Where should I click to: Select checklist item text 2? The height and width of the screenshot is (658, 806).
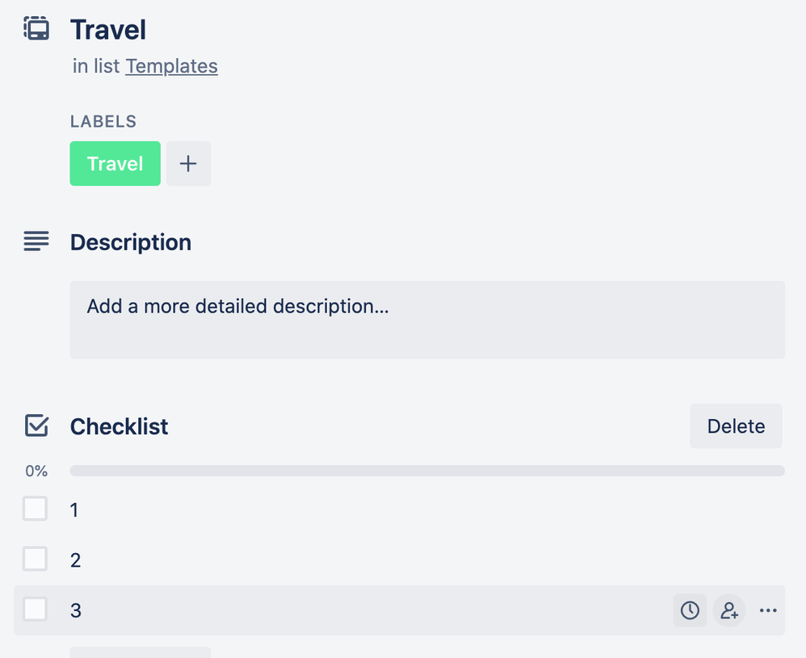tap(76, 560)
